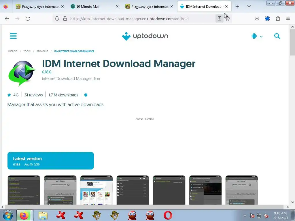295x221 pixels.
Task: Click the Uptodown logo
Action: 145,36
